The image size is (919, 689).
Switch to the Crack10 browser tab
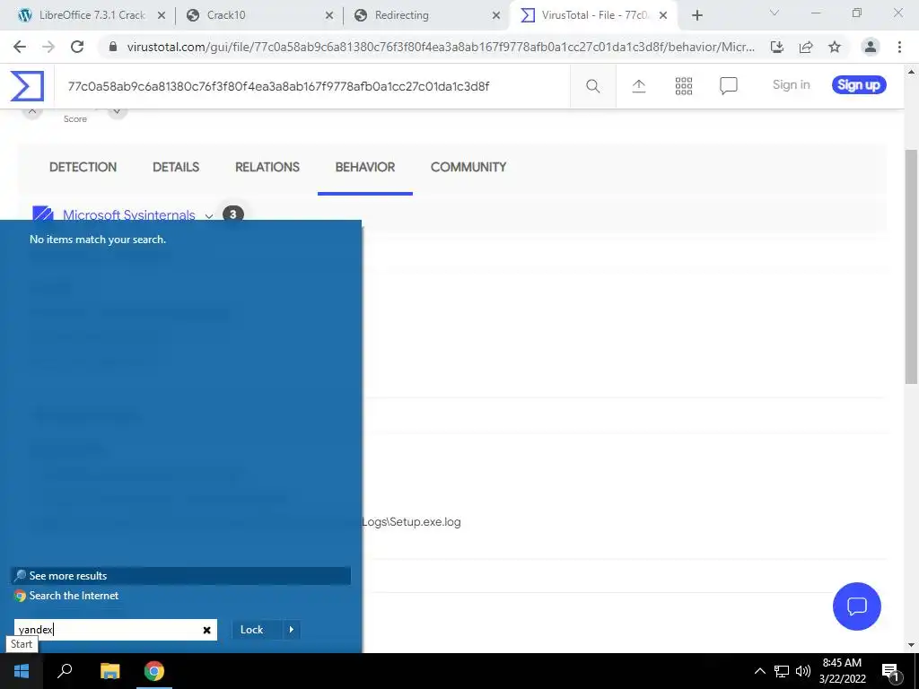point(258,15)
